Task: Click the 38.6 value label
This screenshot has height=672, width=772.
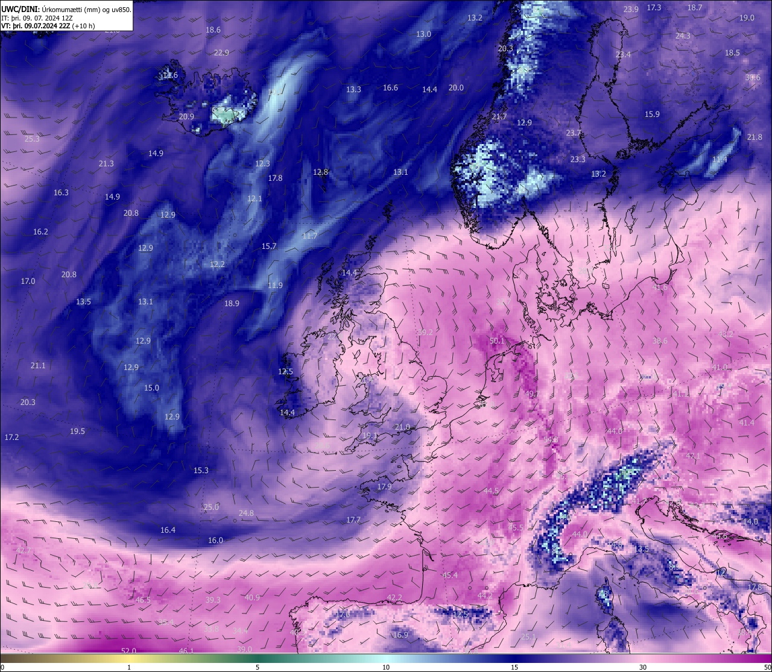Action: (x=660, y=341)
